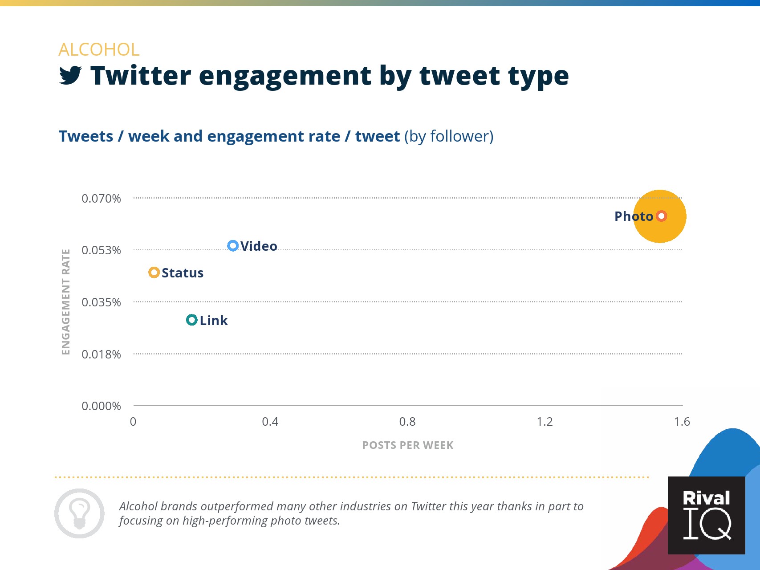760x570 pixels.
Task: Click the Video text label
Action: pyautogui.click(x=259, y=246)
